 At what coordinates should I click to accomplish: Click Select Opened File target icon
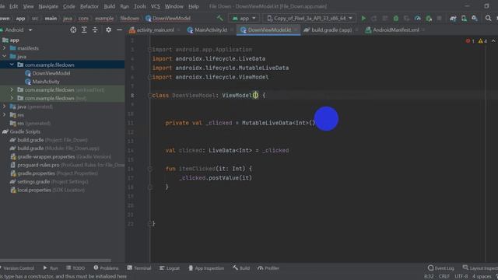(73, 30)
